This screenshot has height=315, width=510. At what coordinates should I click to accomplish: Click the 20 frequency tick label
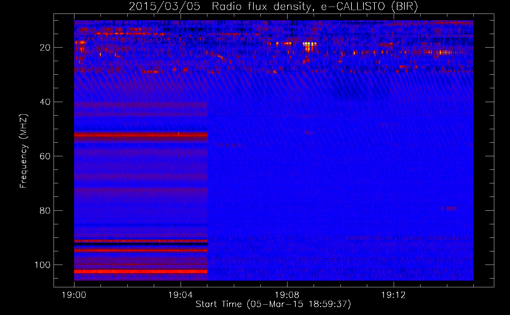tap(45, 48)
